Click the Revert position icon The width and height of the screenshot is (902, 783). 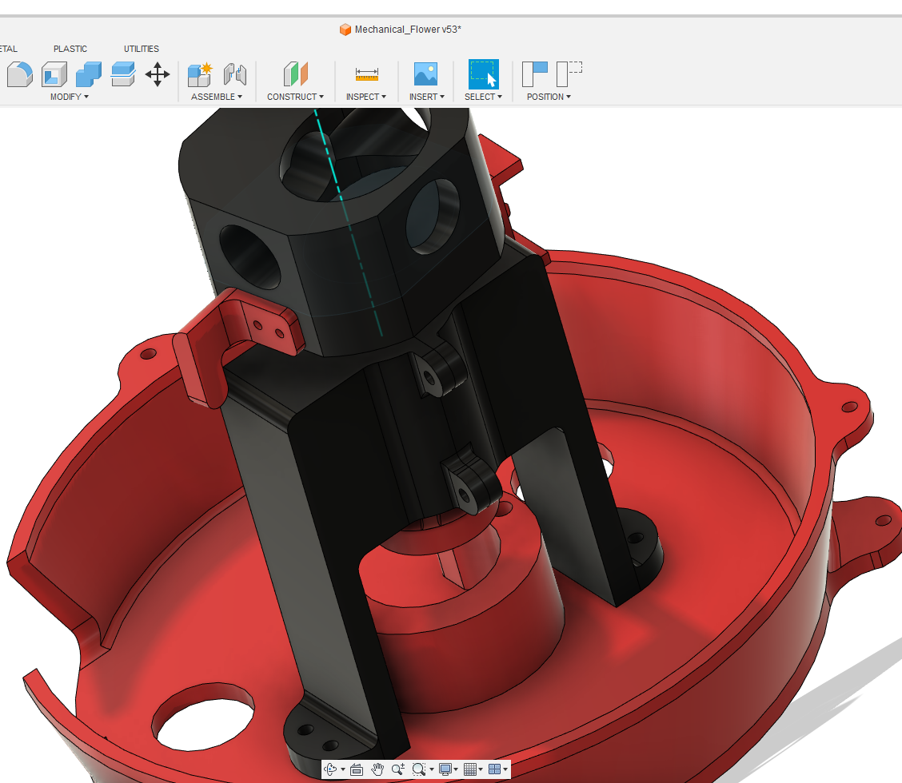point(569,74)
